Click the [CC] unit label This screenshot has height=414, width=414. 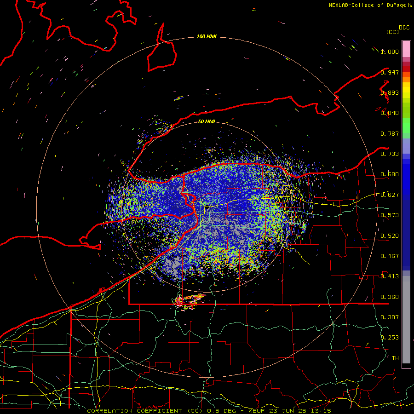pyautogui.click(x=392, y=32)
